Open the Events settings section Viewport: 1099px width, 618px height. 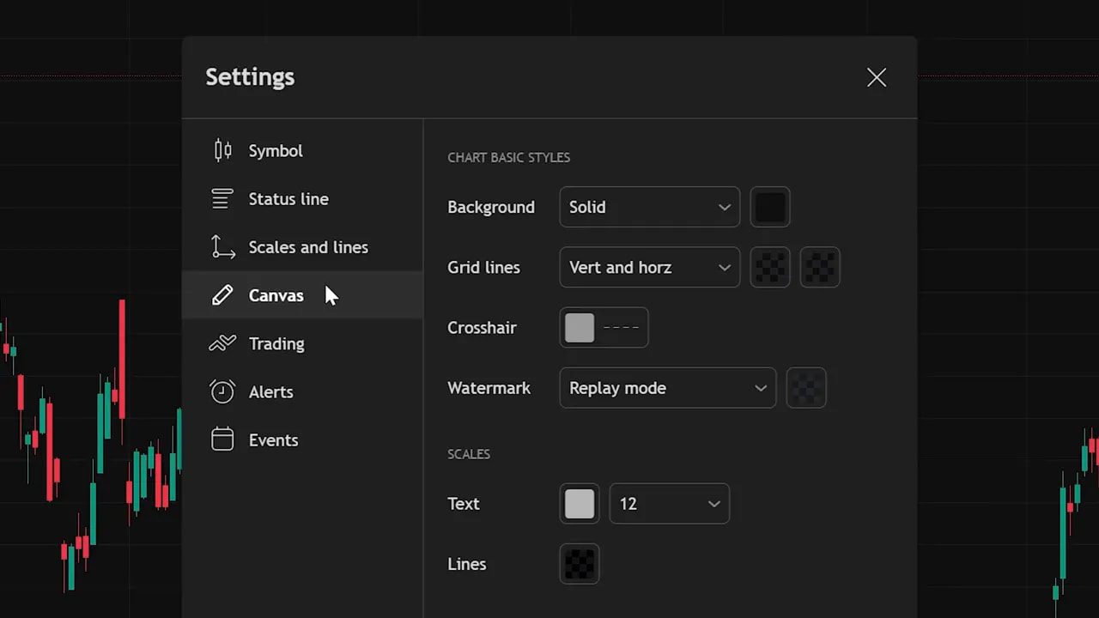tap(273, 439)
